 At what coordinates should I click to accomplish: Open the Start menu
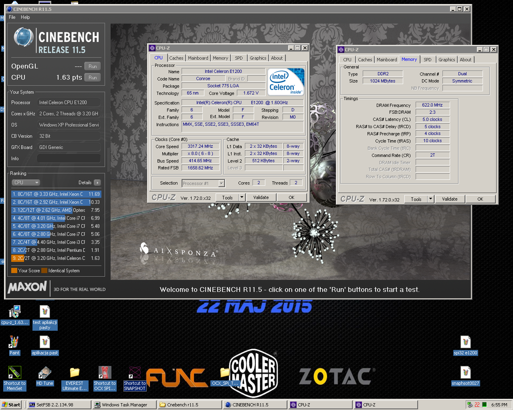(x=11, y=405)
